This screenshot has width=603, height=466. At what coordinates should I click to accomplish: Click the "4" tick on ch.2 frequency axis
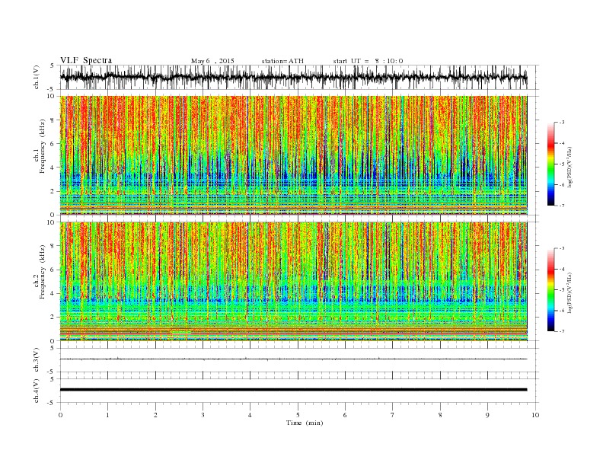tap(53, 293)
